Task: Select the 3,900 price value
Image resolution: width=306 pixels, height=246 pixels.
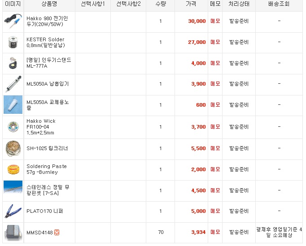Action: pos(198,84)
